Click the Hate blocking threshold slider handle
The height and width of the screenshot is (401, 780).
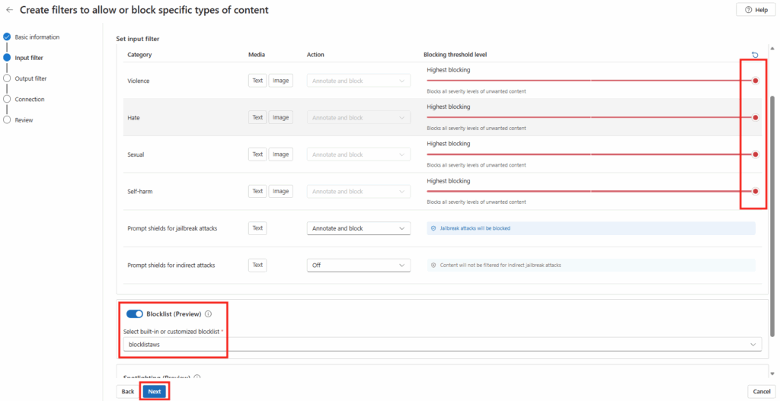click(755, 118)
